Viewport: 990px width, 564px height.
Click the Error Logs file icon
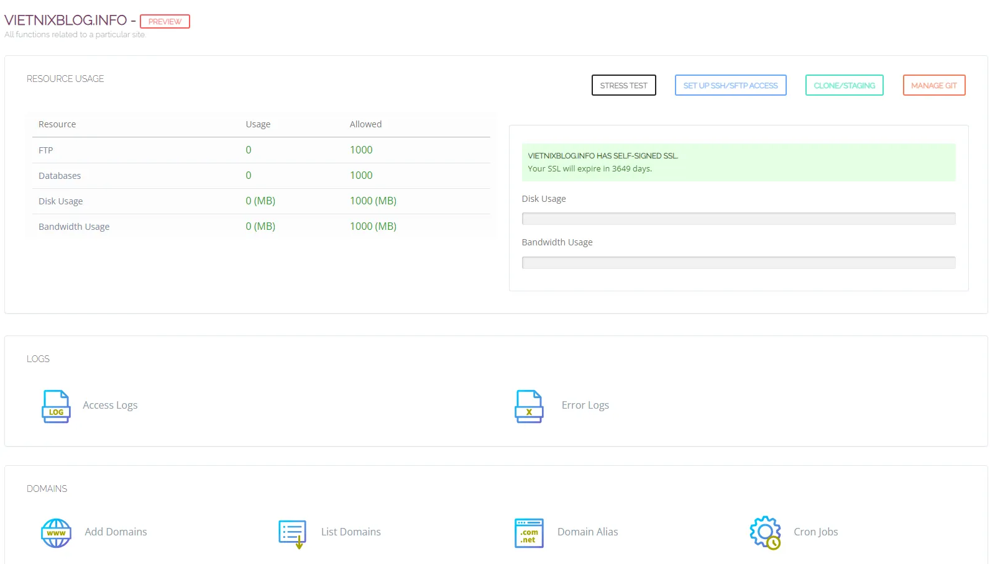529,406
